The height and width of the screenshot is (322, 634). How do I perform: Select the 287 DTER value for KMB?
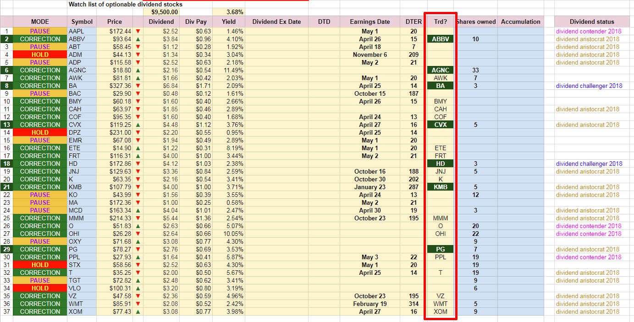(x=414, y=187)
